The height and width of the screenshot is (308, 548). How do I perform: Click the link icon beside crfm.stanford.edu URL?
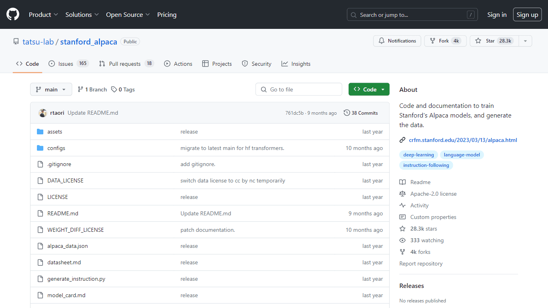pos(402,140)
